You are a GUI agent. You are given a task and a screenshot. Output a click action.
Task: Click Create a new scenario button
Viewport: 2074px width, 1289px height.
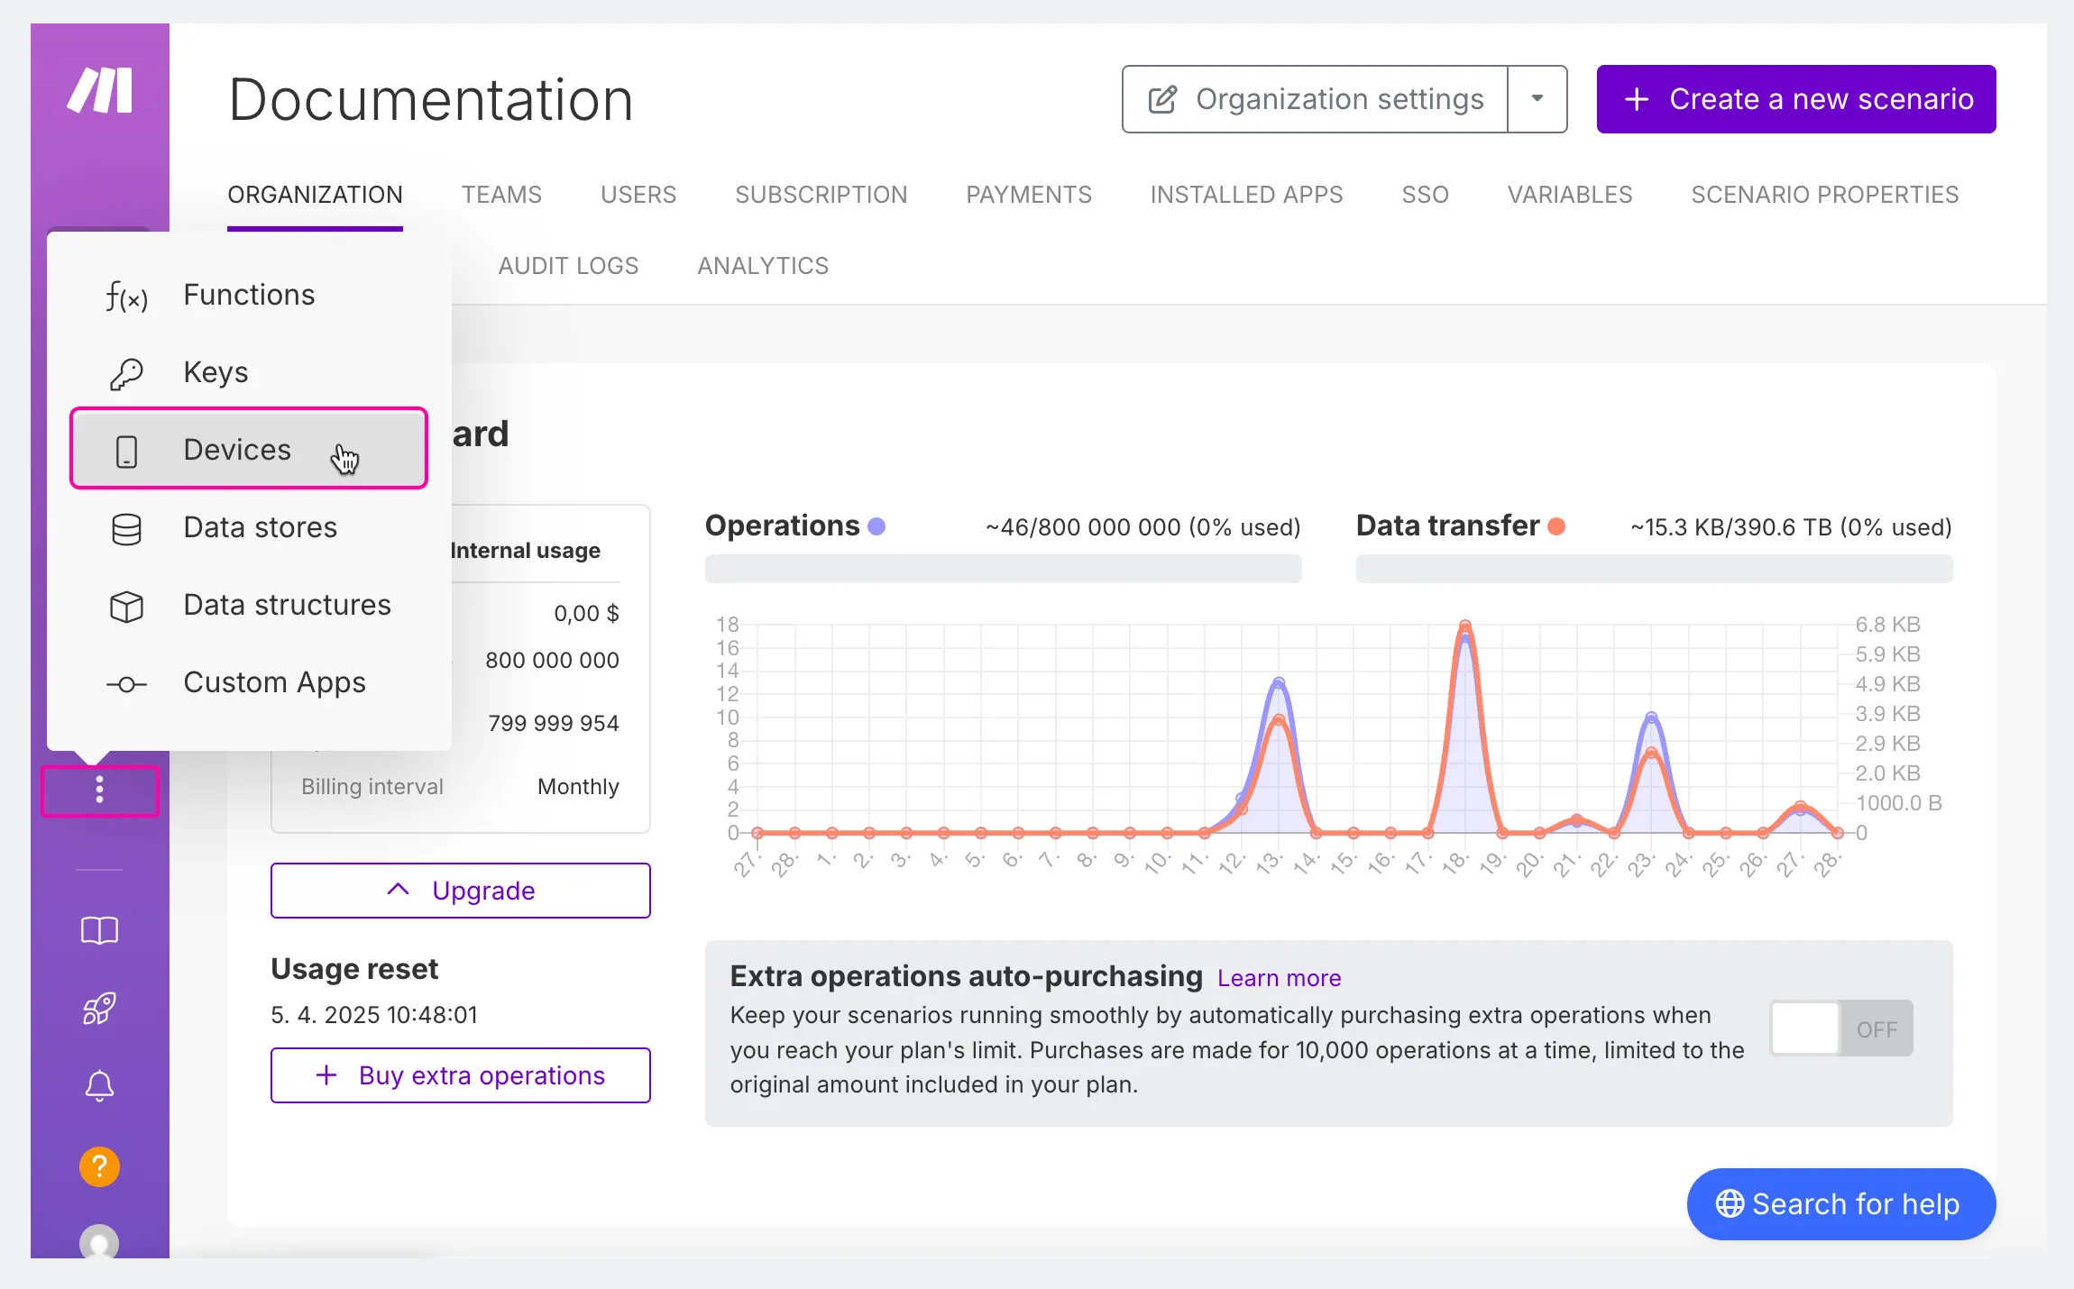[x=1796, y=99]
